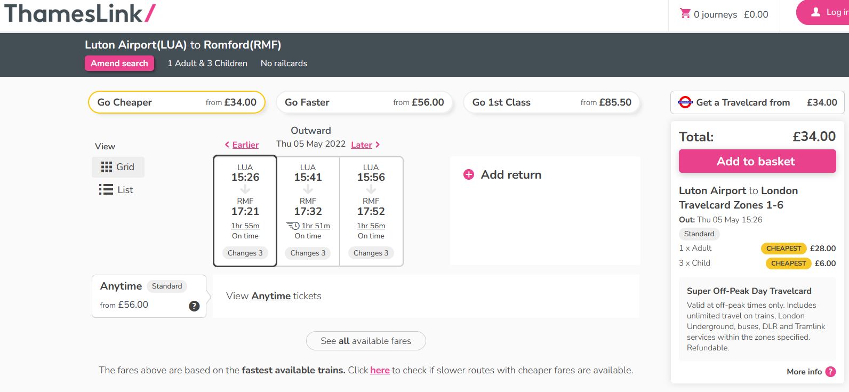Open the More info question mark icon
This screenshot has width=849, height=392.
[x=830, y=372]
